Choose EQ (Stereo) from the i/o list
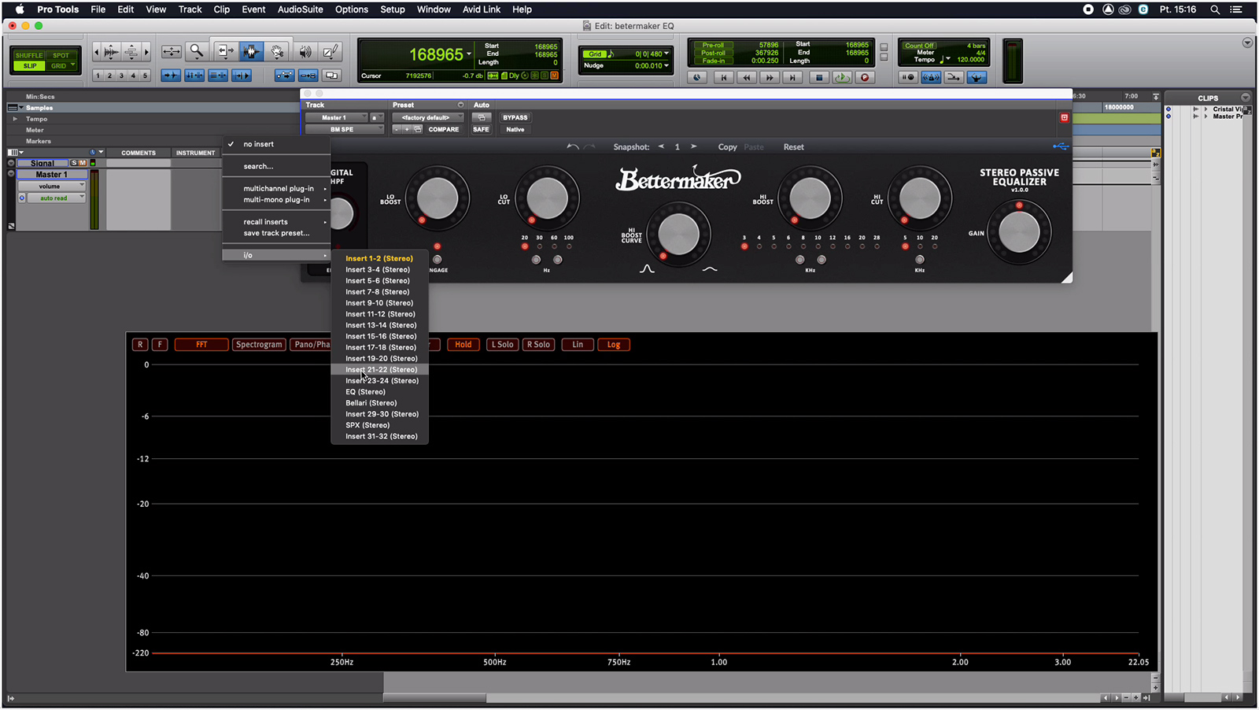This screenshot has height=710, width=1259. click(x=380, y=391)
